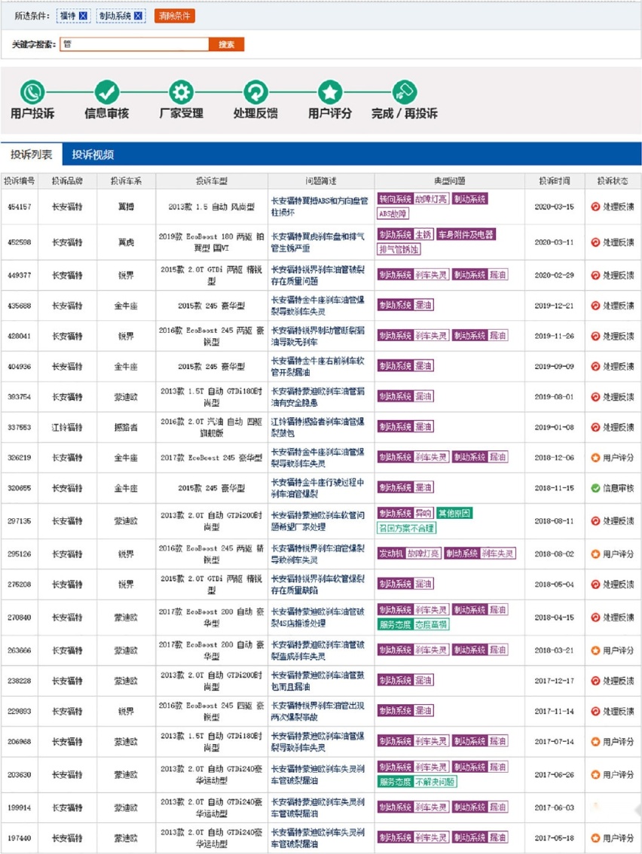Viewport: 642px width, 854px height.
Task: Click complaint number 229893
Action: 19,712
